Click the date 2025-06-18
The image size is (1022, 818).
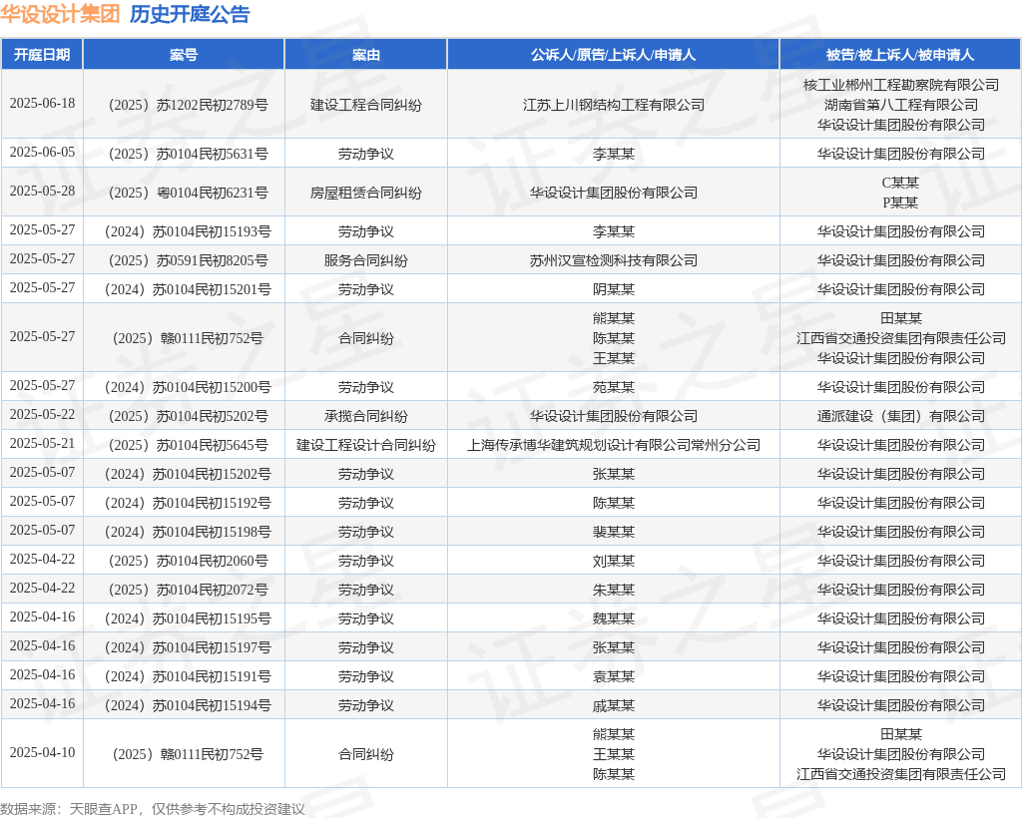[42, 104]
